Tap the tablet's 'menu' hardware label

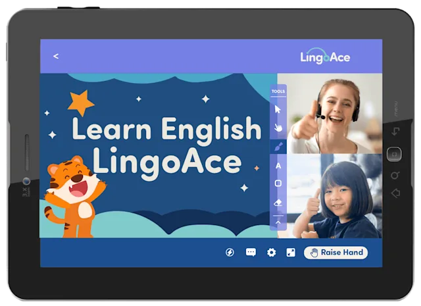(x=396, y=109)
